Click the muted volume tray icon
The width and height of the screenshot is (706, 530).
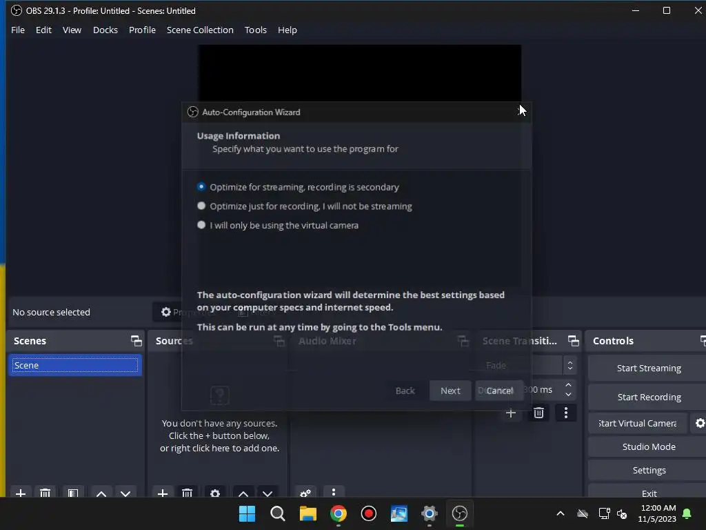click(x=622, y=513)
